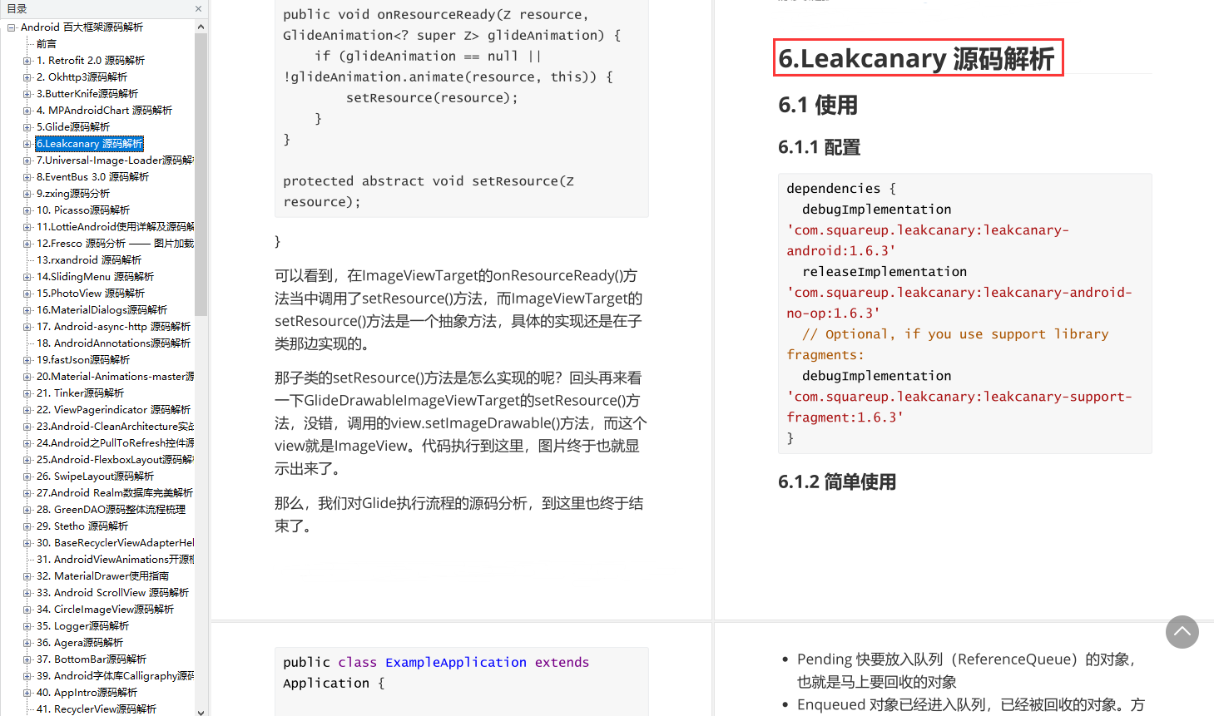Jump to 36. Agera源码解析 chapter
This screenshot has height=716, width=1214.
coord(80,643)
